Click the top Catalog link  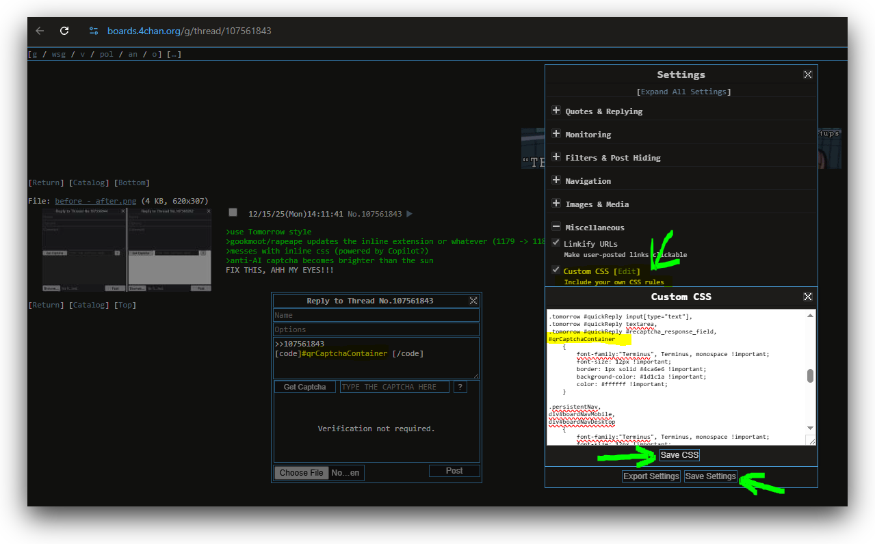pos(90,182)
